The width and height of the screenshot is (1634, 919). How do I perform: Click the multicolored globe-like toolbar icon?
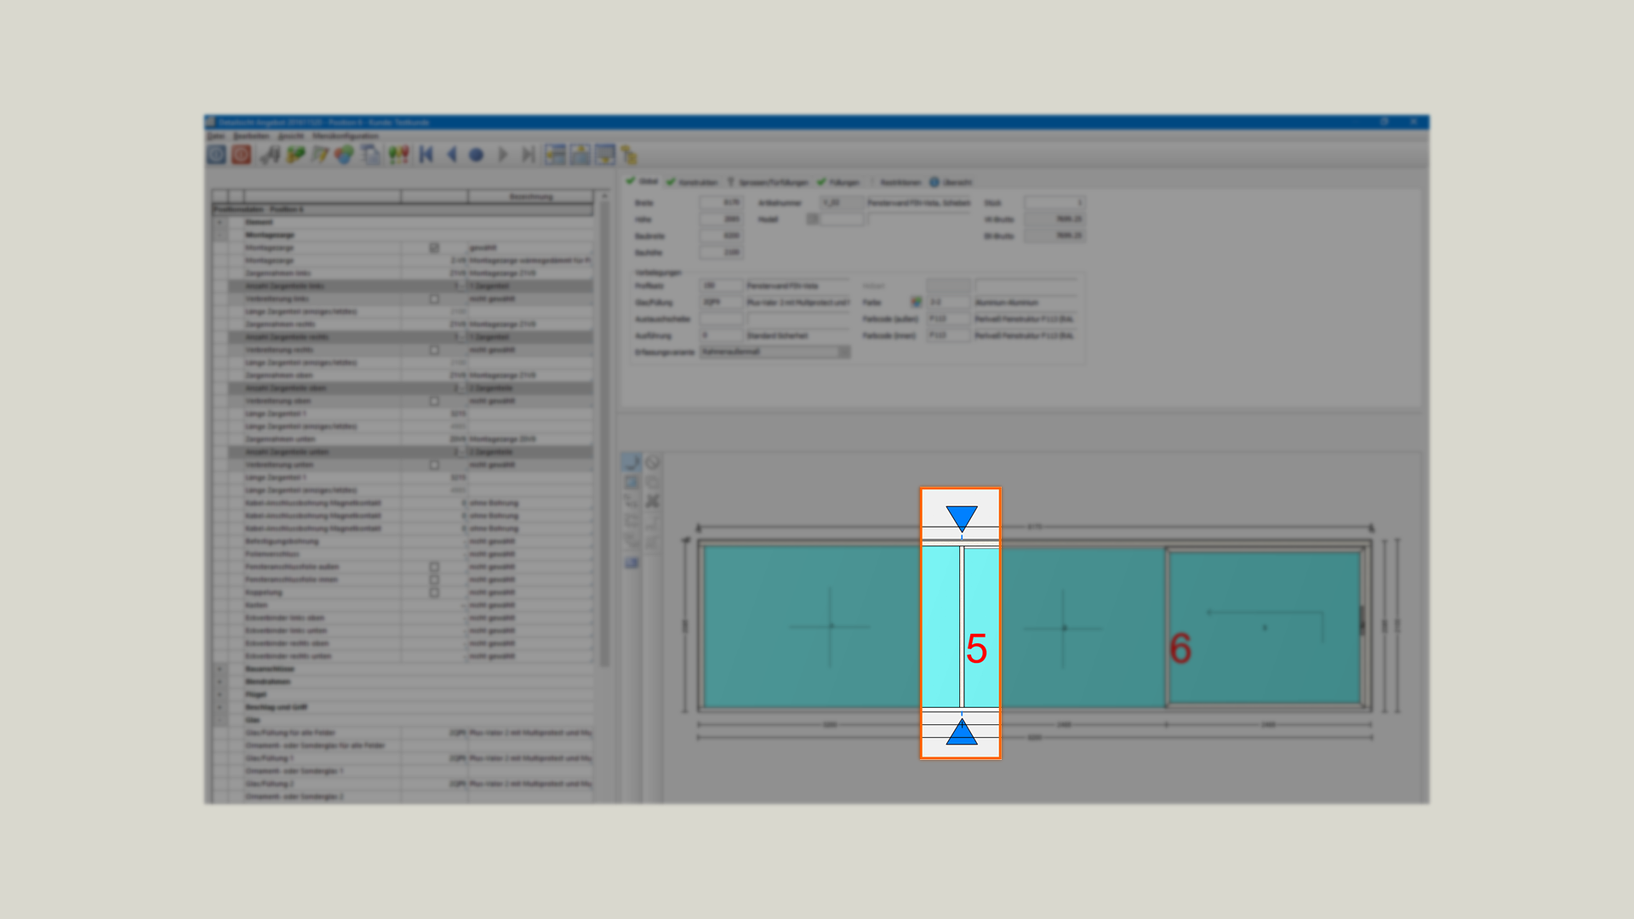(344, 154)
